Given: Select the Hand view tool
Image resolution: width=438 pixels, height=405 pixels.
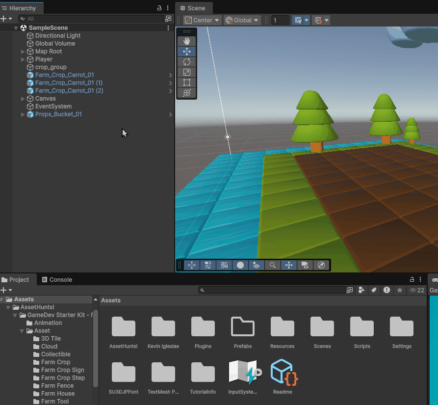Looking at the screenshot, I should [x=187, y=41].
